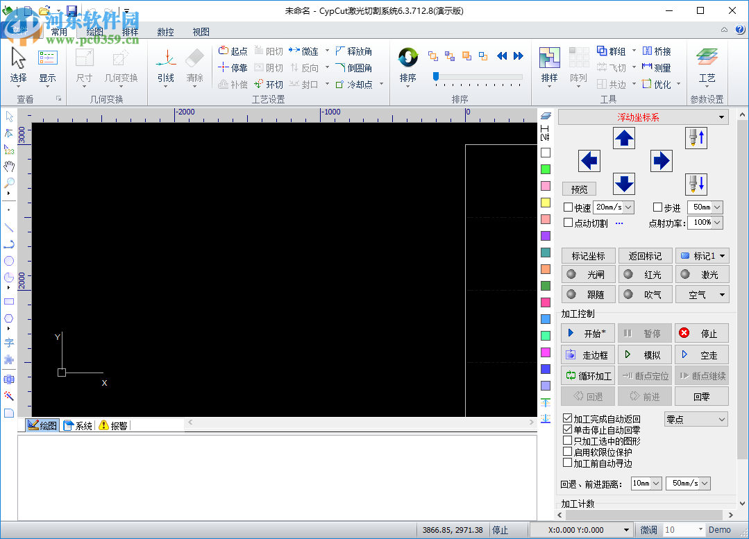Open the 报警 alarm tab at bottom
749x539 pixels.
tap(111, 425)
